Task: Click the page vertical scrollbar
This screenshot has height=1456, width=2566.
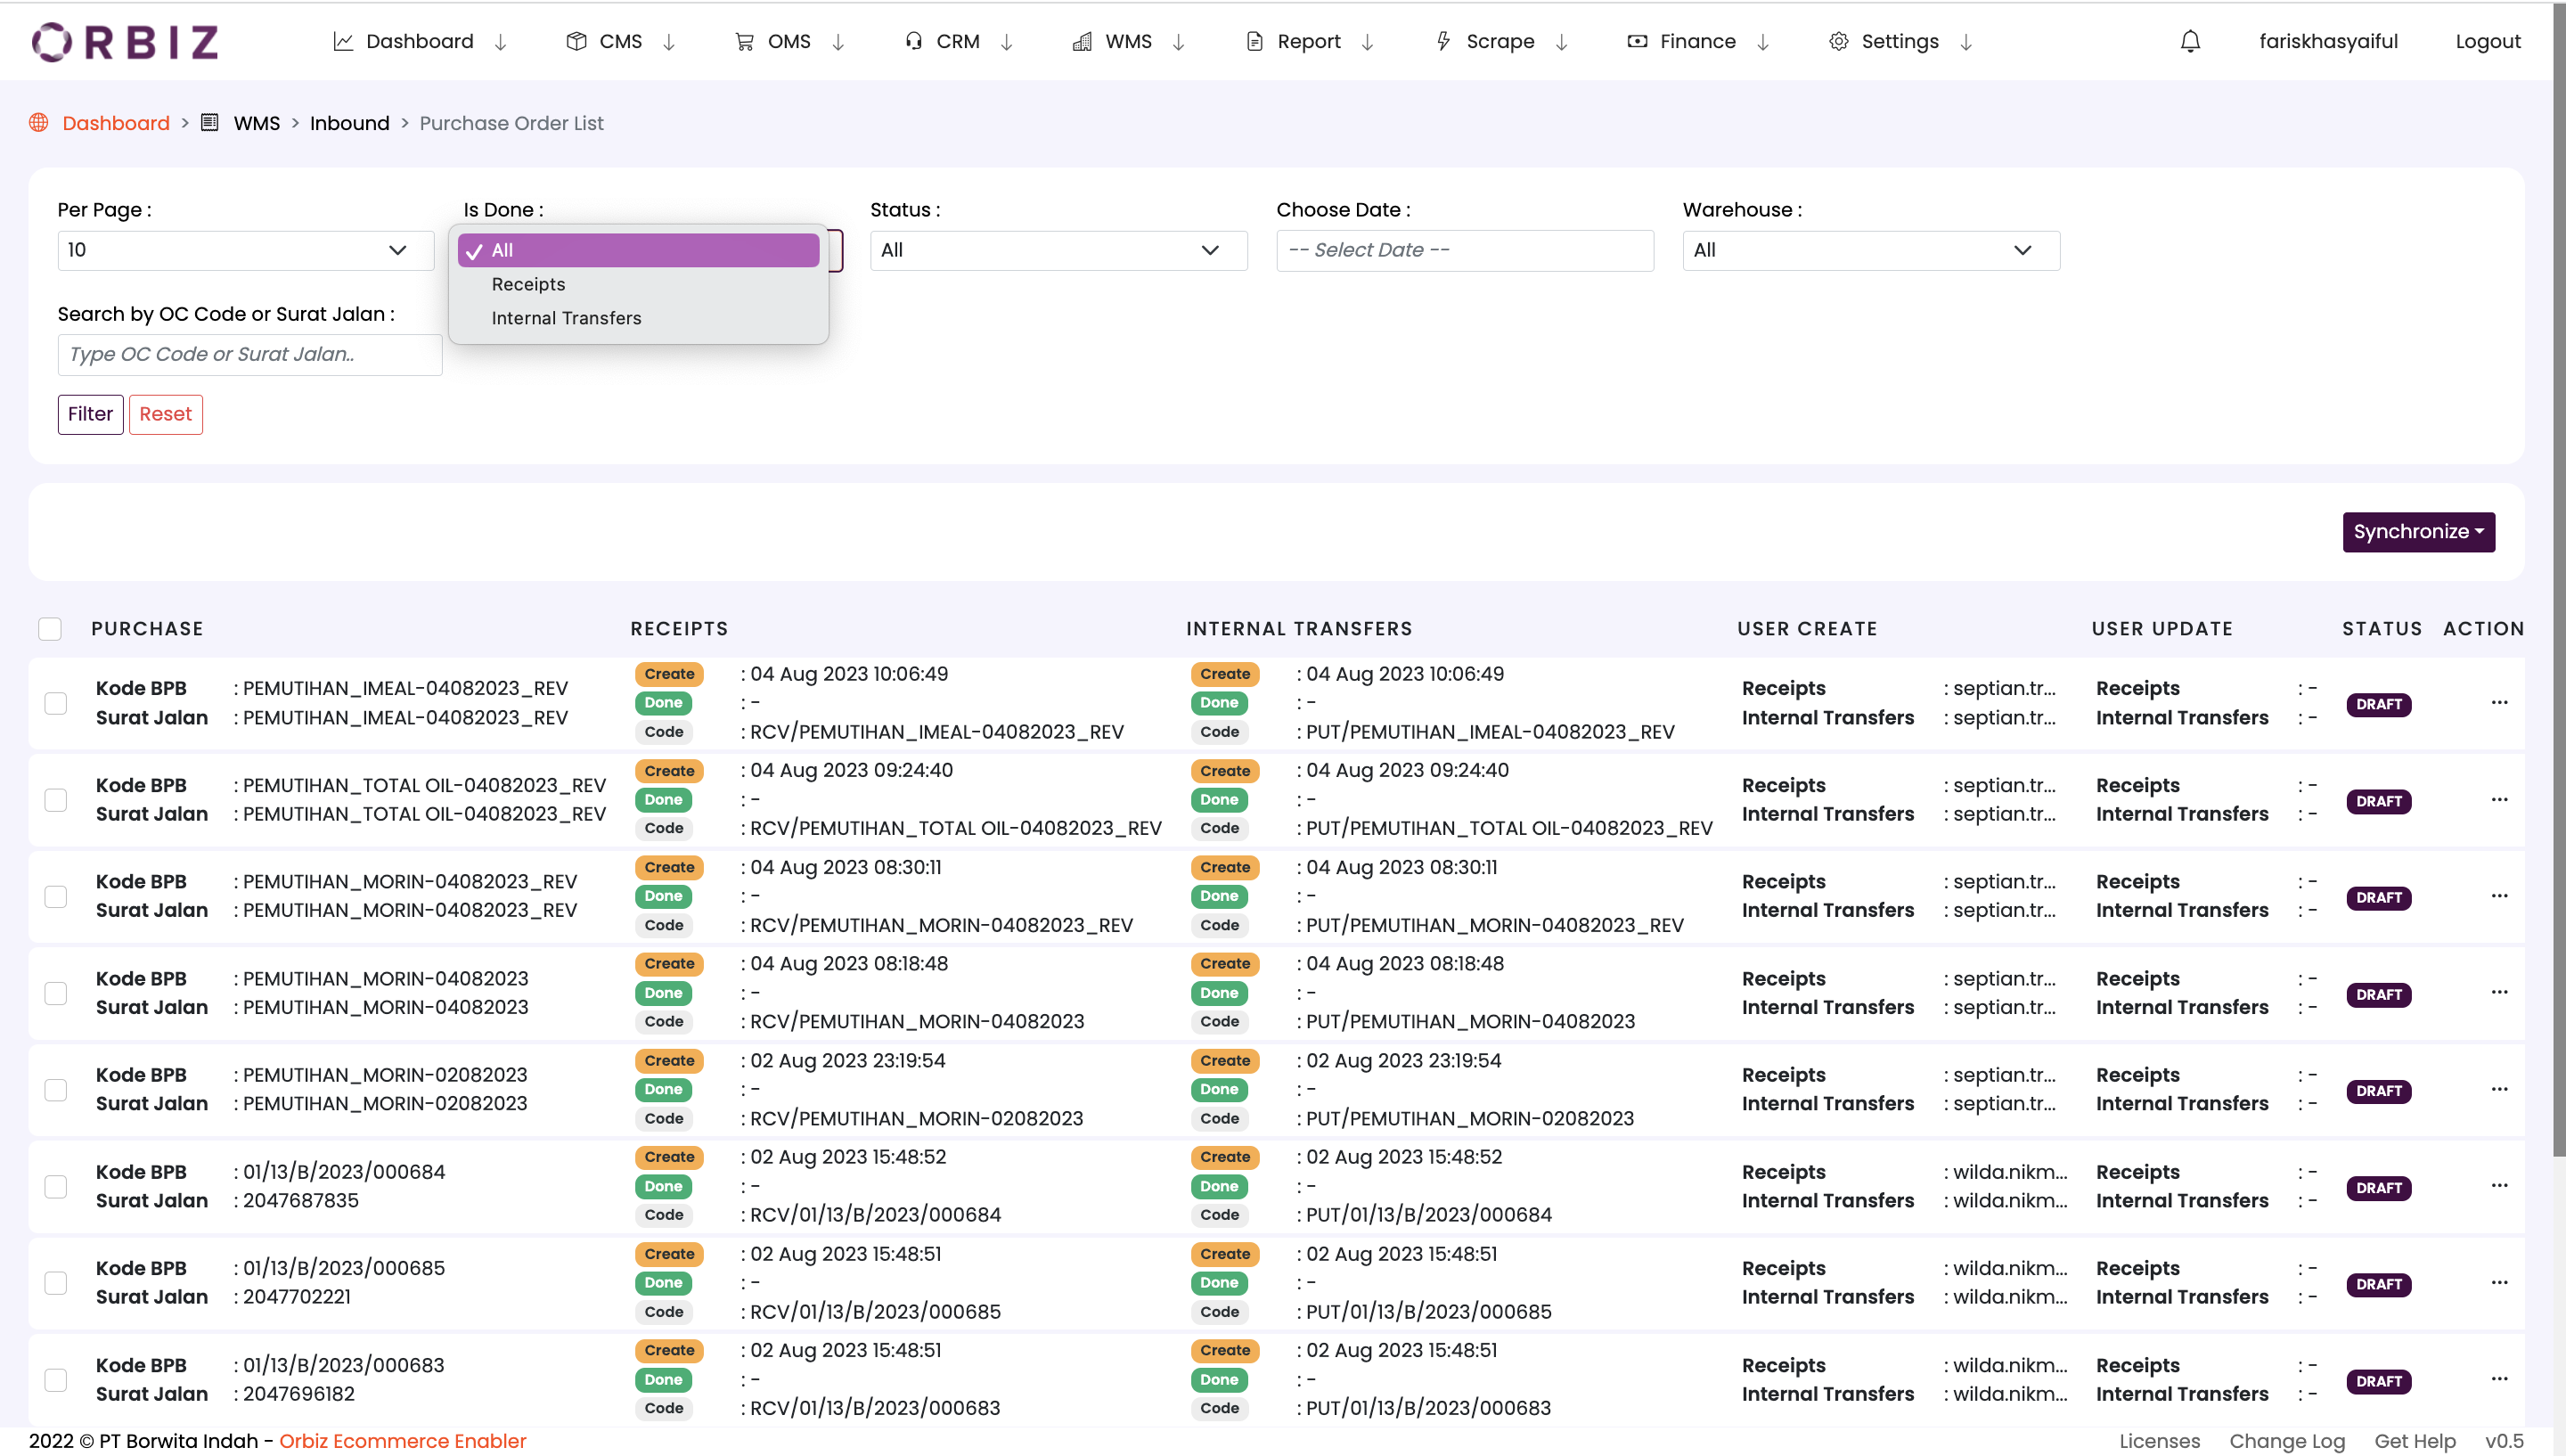Action: point(2559,580)
